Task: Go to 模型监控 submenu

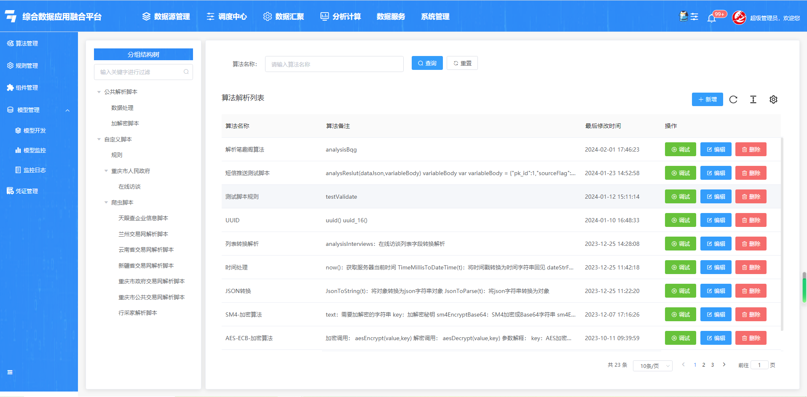Action: click(x=30, y=150)
